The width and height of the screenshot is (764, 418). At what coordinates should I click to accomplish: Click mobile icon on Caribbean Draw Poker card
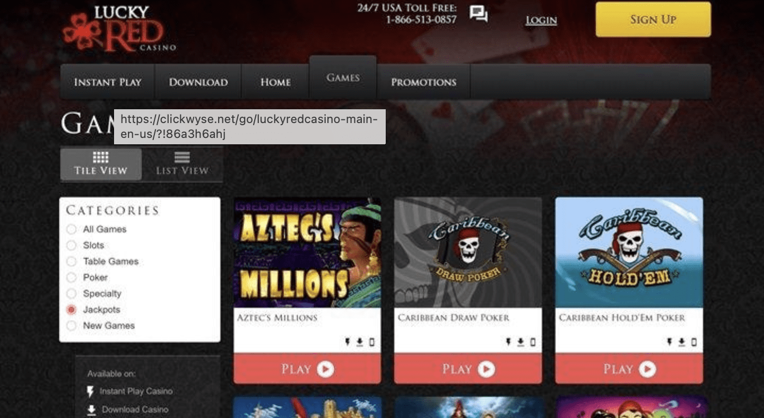(x=533, y=342)
